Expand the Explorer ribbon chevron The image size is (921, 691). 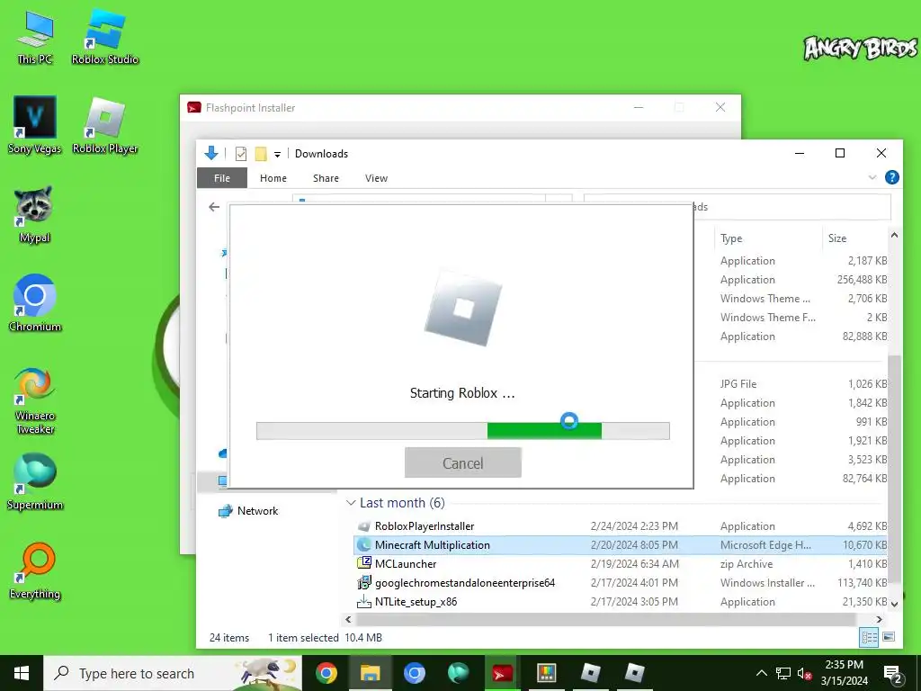pyautogui.click(x=872, y=177)
